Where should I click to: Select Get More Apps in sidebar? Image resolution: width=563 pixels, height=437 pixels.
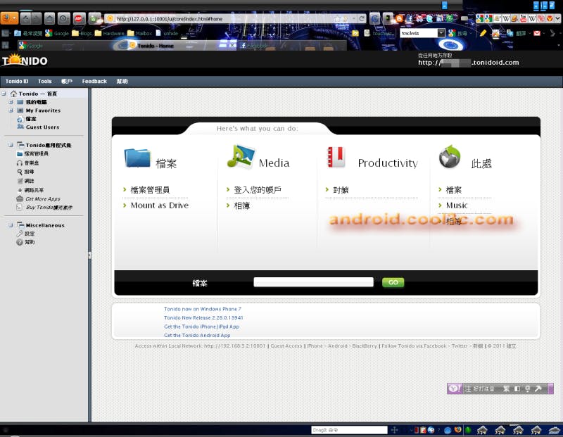click(43, 199)
